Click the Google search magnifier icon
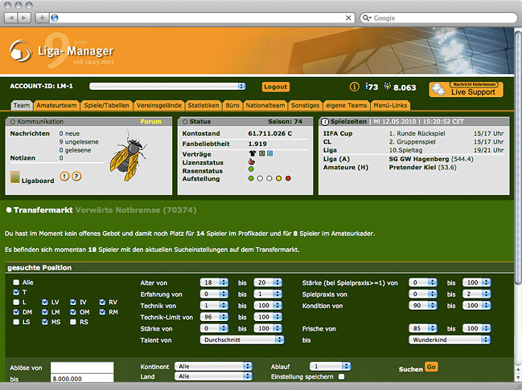 click(366, 18)
